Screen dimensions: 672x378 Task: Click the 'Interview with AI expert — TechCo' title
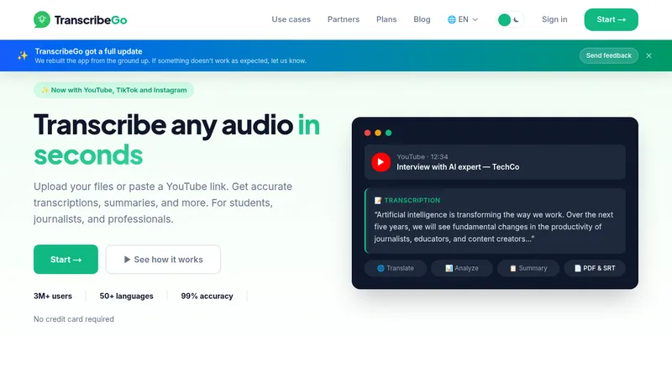click(458, 167)
